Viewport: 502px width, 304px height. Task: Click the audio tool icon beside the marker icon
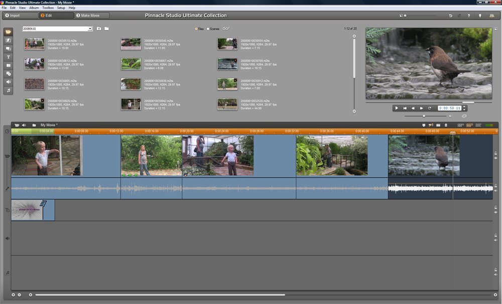(x=431, y=125)
